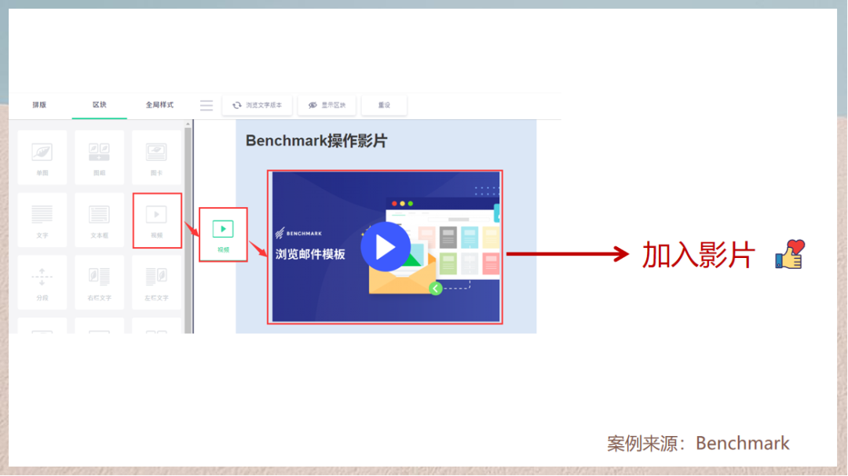848x476 pixels.
Task: Click the blocks panel vertical scrollbar
Action: [188, 230]
